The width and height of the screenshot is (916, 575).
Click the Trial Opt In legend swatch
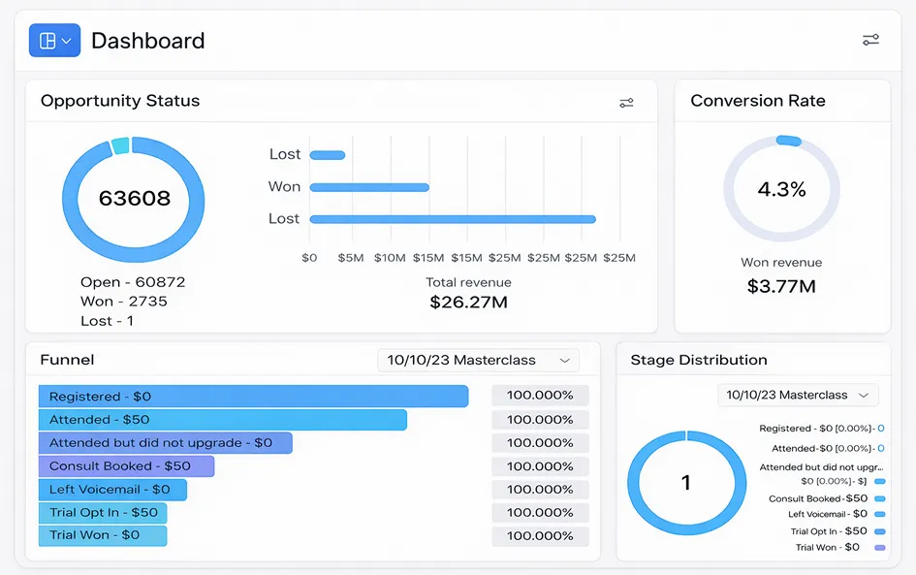click(x=879, y=531)
